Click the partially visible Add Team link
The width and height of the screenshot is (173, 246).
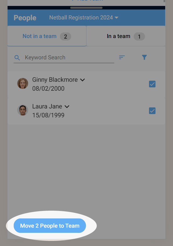pyautogui.click(x=87, y=1)
